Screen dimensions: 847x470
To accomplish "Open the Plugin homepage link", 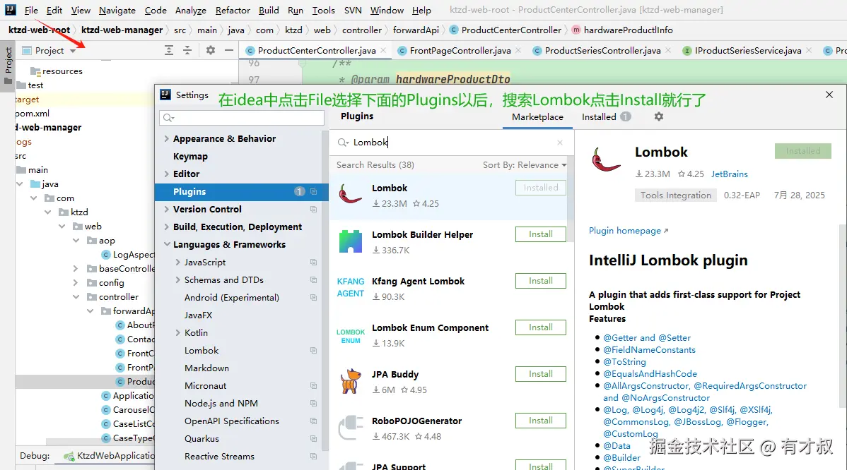I will [x=629, y=231].
